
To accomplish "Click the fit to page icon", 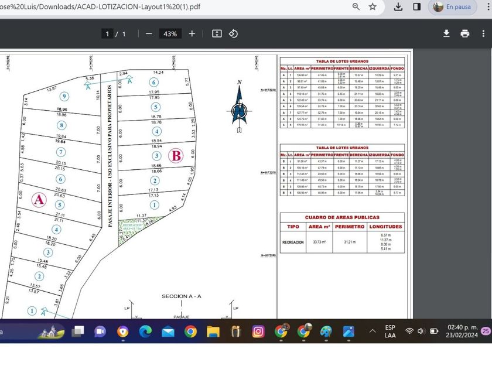I will (x=217, y=34).
